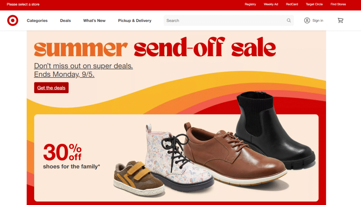Click the 30% off shoes promo text
Image resolution: width=361 pixels, height=205 pixels.
[x=71, y=156]
